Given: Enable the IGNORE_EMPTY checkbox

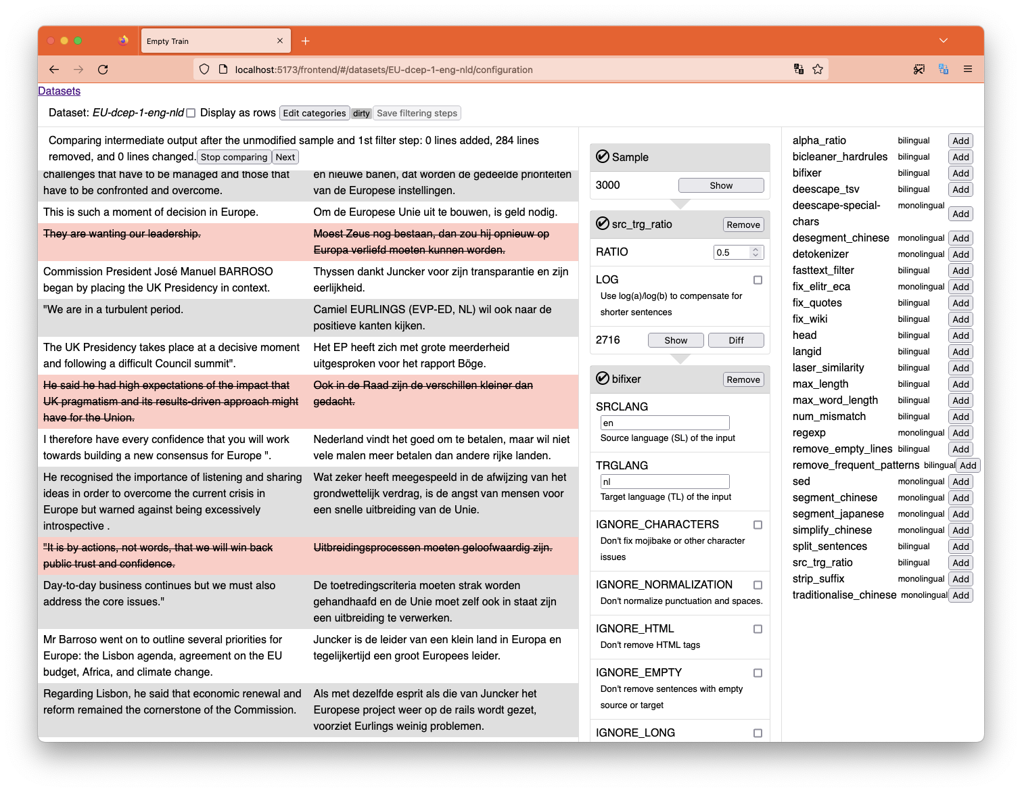Looking at the screenshot, I should coord(758,673).
